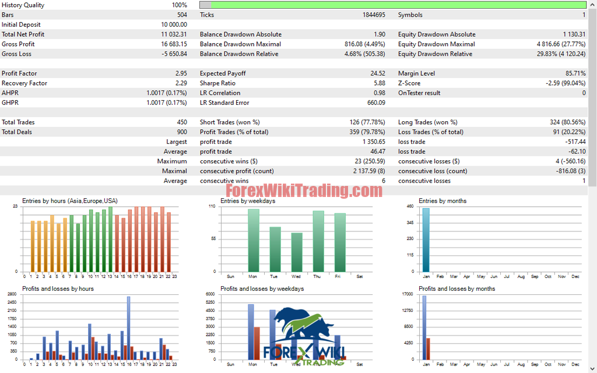The image size is (597, 373).
Task: Select Equity Drawdown Absolute value 1 130.31
Action: 574,34
